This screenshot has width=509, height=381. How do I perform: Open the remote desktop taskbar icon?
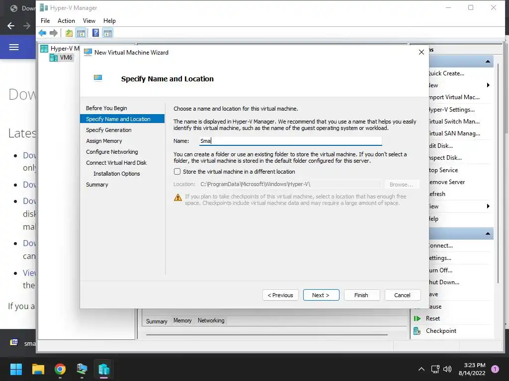(82, 369)
